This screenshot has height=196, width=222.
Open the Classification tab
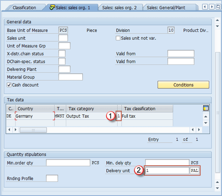pos(24,7)
